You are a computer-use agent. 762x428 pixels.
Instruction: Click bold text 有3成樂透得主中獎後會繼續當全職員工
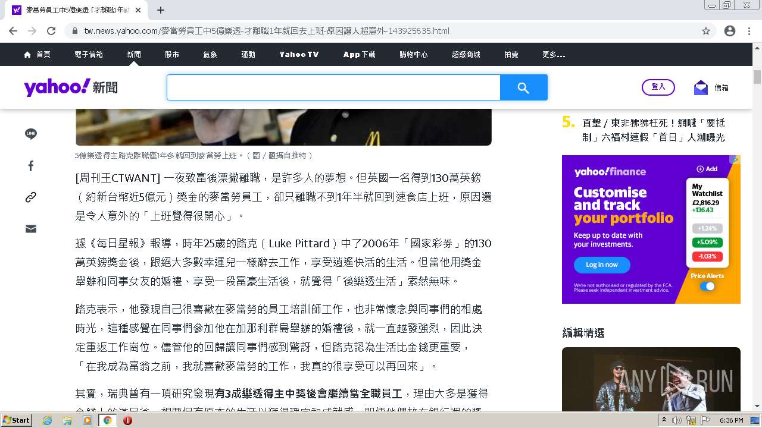[309, 394]
